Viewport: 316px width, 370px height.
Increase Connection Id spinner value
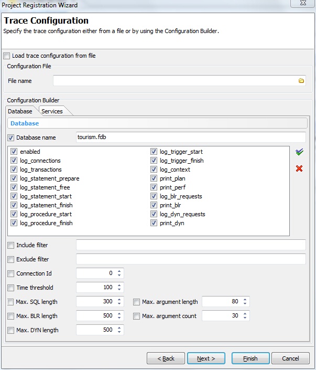click(x=119, y=271)
